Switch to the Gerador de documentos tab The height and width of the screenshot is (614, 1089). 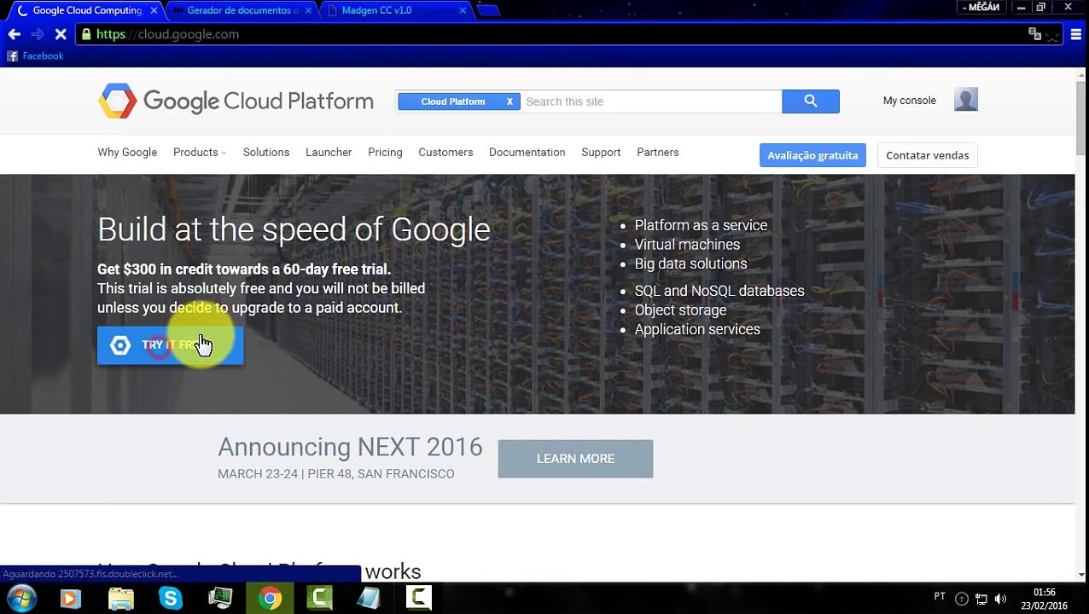(242, 10)
